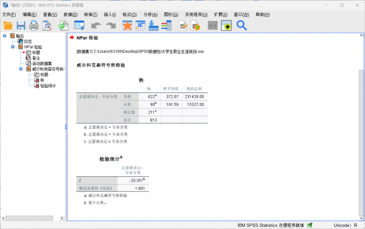Click the go to data toolbar icon
The height and width of the screenshot is (229, 365).
(141, 25)
